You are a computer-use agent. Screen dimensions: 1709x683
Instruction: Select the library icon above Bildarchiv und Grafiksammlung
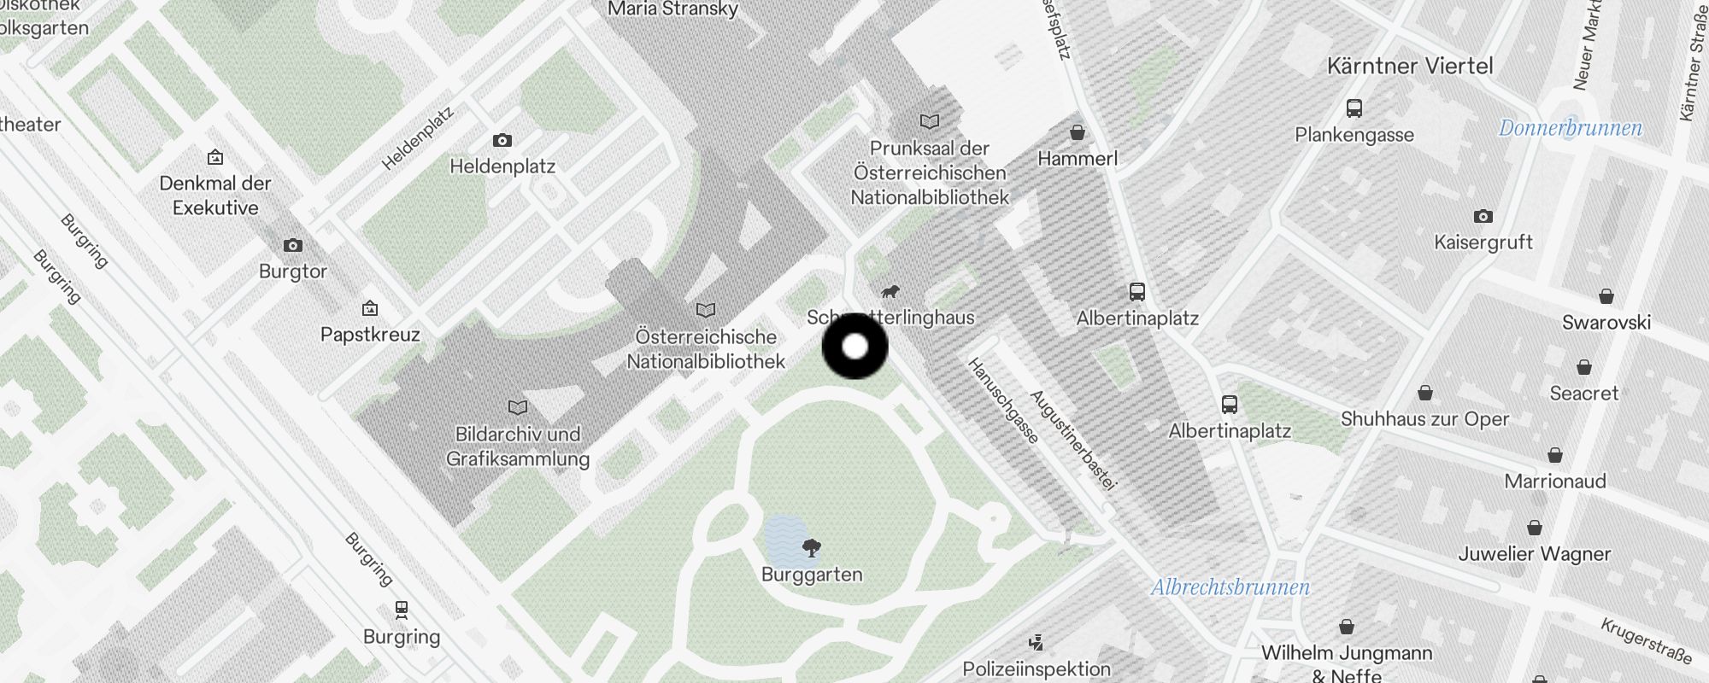(518, 407)
